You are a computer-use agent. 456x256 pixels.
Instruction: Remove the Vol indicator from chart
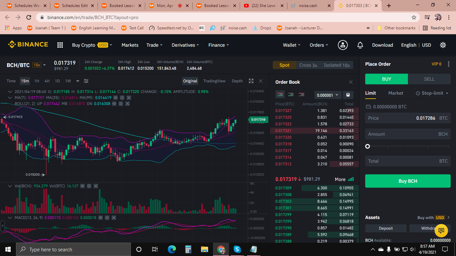tap(96, 186)
